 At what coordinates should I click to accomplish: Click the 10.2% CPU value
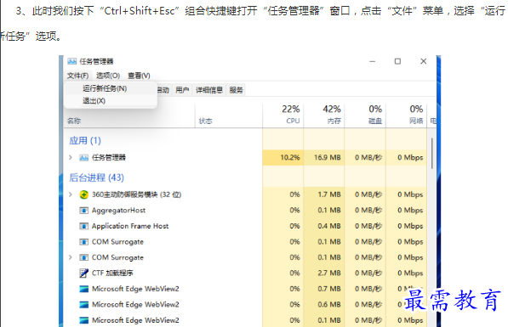click(x=290, y=157)
